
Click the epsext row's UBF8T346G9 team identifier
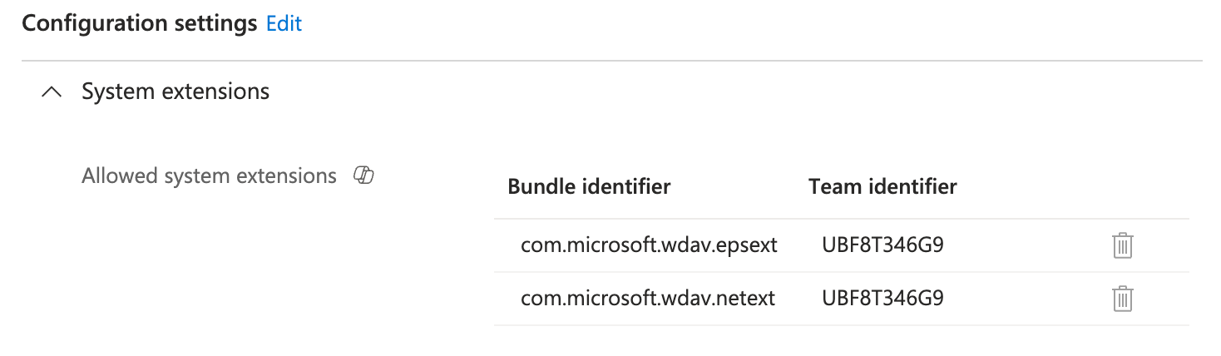click(x=882, y=245)
